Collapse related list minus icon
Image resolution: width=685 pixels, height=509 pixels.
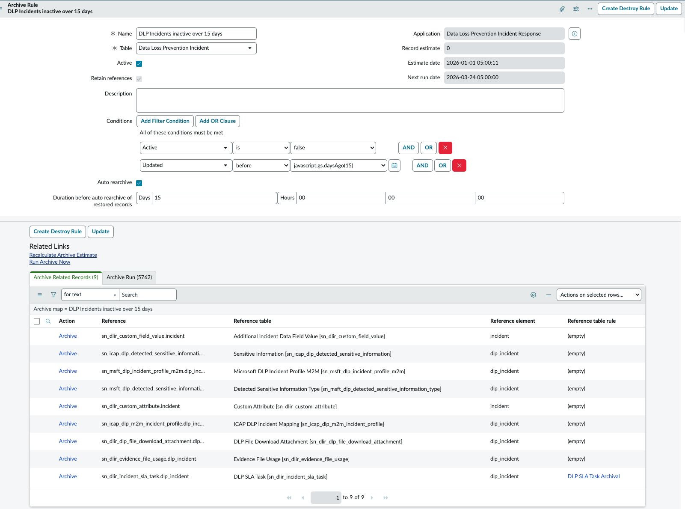pos(549,295)
